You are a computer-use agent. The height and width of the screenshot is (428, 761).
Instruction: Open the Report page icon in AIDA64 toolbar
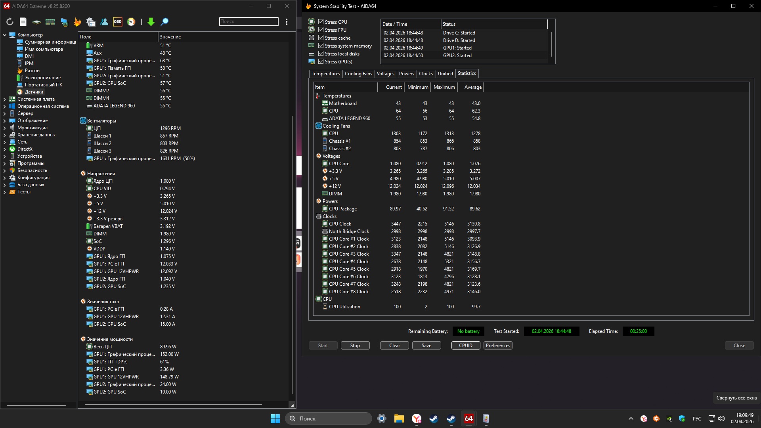[x=23, y=22]
